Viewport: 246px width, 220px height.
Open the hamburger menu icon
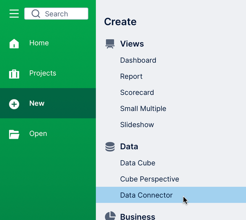pos(14,13)
